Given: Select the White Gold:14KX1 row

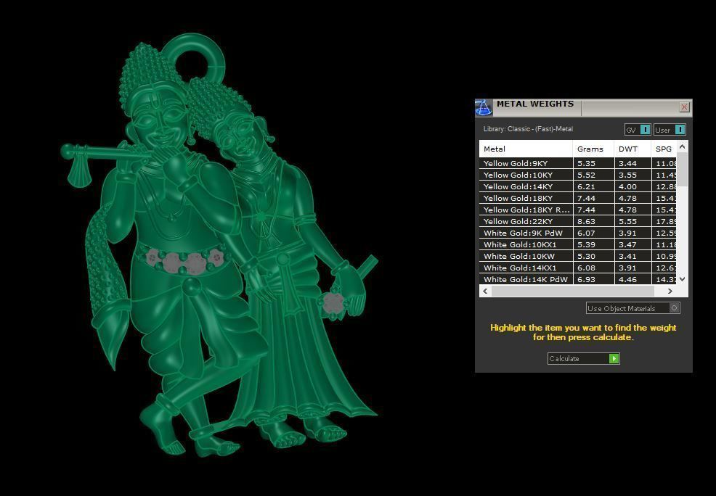Looking at the screenshot, I should click(577, 268).
